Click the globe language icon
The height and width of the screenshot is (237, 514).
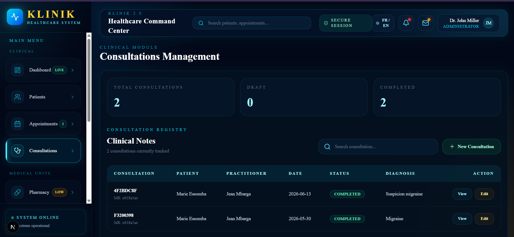(377, 23)
